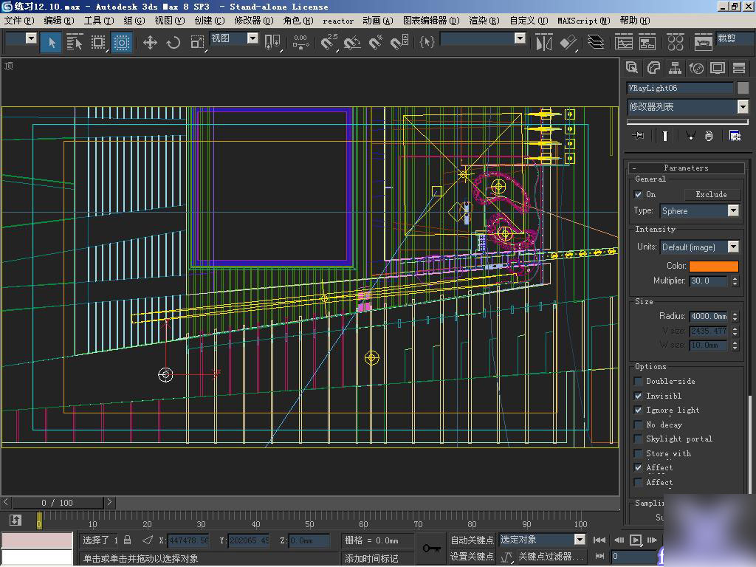Open the light Type dropdown showing Sphere
This screenshot has width=756, height=567.
733,210
